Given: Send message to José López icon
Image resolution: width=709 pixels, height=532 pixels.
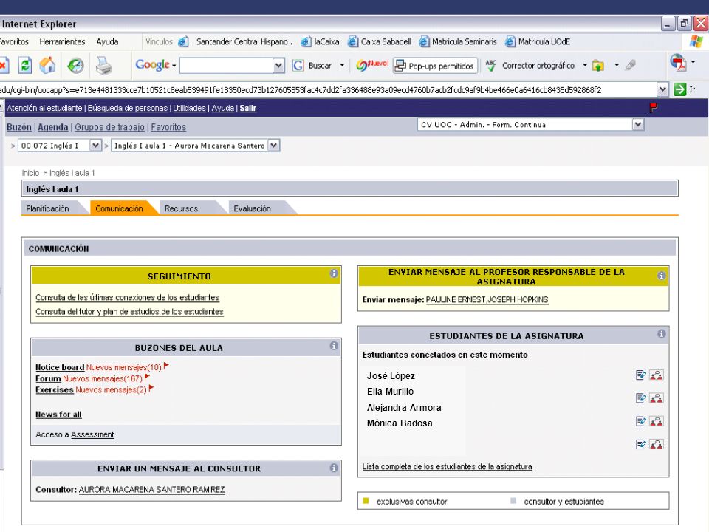Looking at the screenshot, I should 641,375.
